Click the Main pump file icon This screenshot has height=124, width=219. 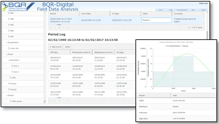[x=11, y=101]
